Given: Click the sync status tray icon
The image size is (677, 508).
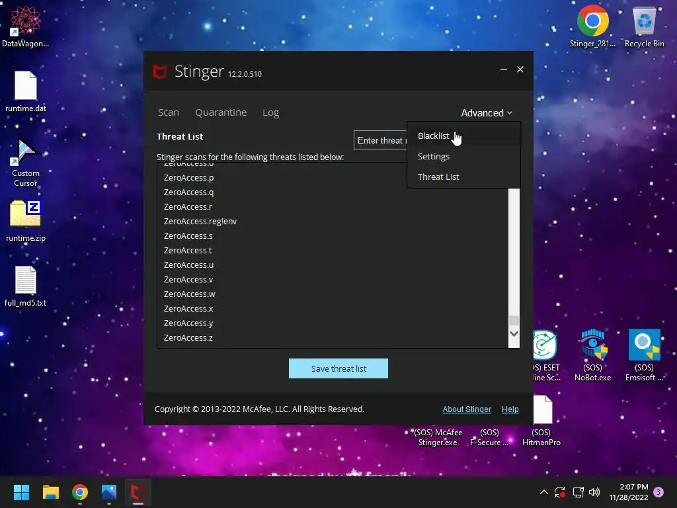Looking at the screenshot, I should tap(560, 492).
